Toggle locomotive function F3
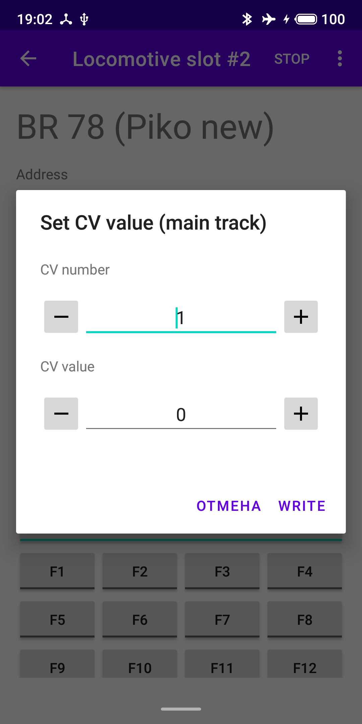Screen dimensions: 362x724 pyautogui.click(x=222, y=571)
